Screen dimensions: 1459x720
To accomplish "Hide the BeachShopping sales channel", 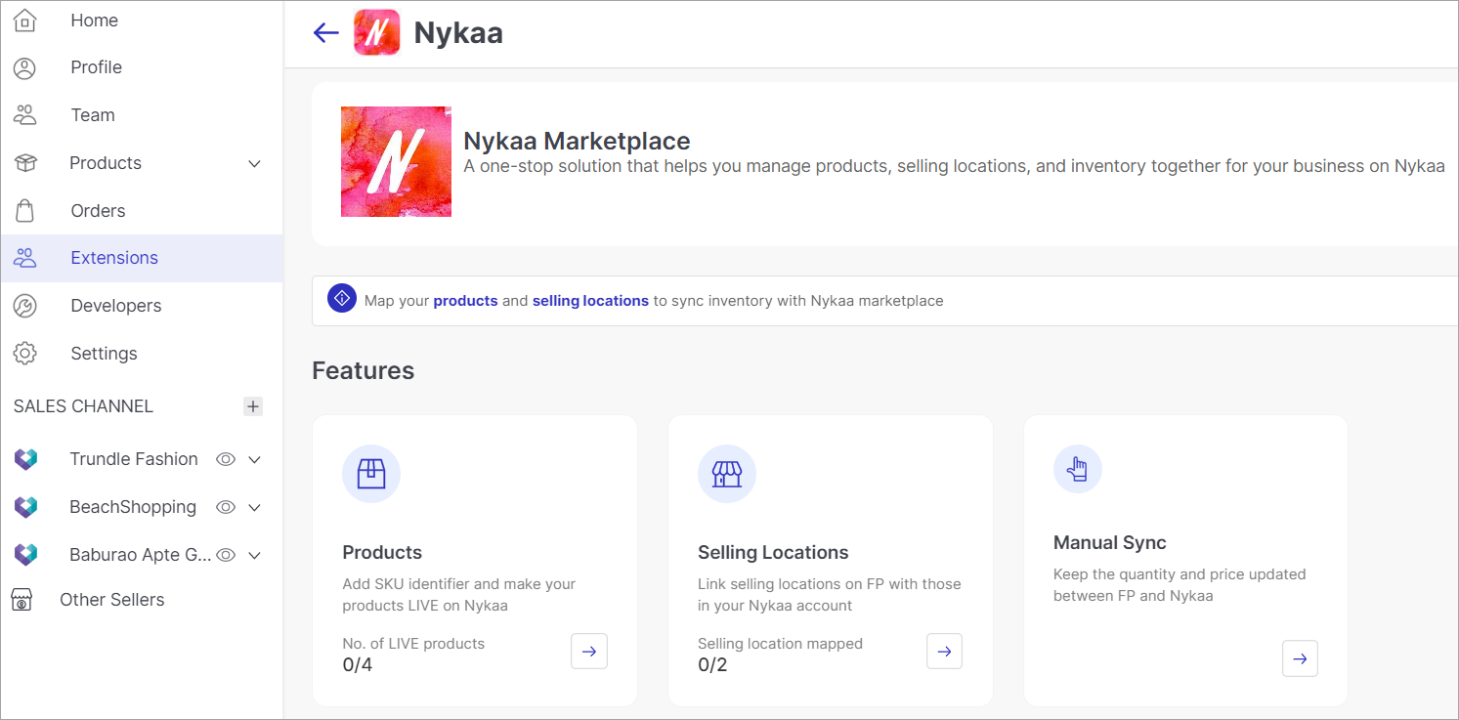I will pos(225,506).
